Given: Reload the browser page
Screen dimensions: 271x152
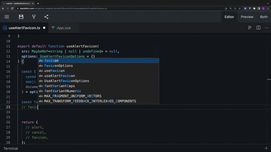Looking at the screenshot, I should [x=12, y=8].
